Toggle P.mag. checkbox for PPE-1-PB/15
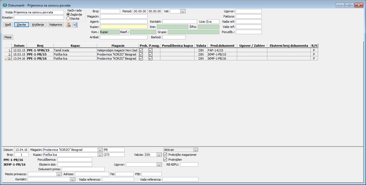This screenshot has width=366, height=185. (151, 54)
